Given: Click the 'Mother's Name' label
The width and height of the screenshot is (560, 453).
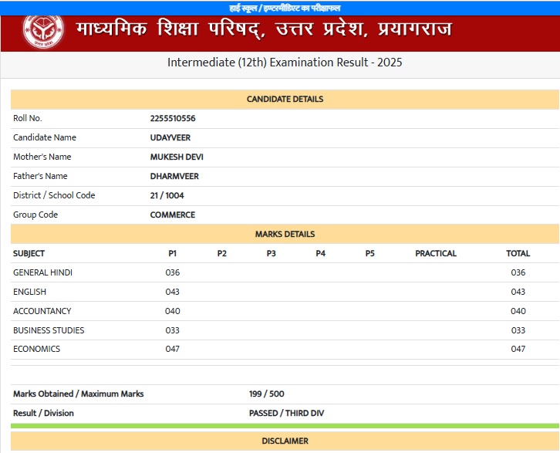Looking at the screenshot, I should pyautogui.click(x=42, y=157).
